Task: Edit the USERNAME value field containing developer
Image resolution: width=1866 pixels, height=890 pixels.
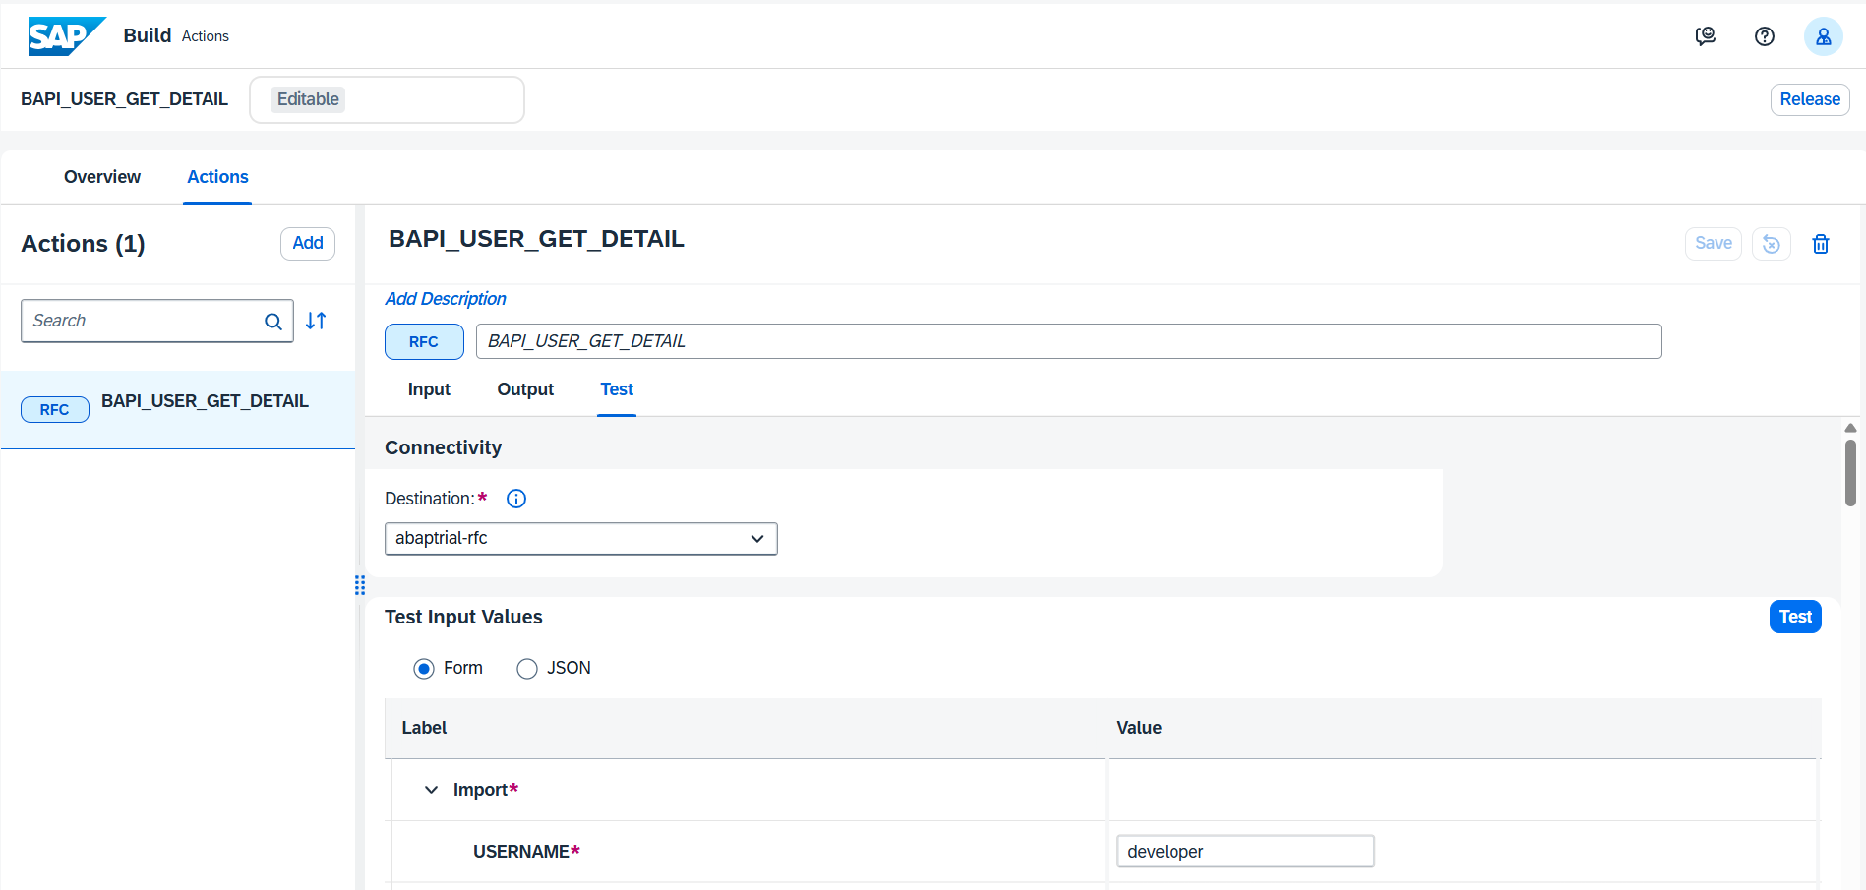Action: point(1244,851)
